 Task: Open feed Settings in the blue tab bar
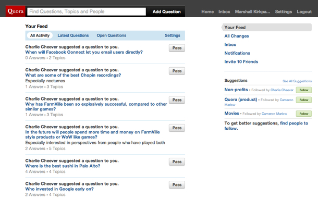(173, 35)
